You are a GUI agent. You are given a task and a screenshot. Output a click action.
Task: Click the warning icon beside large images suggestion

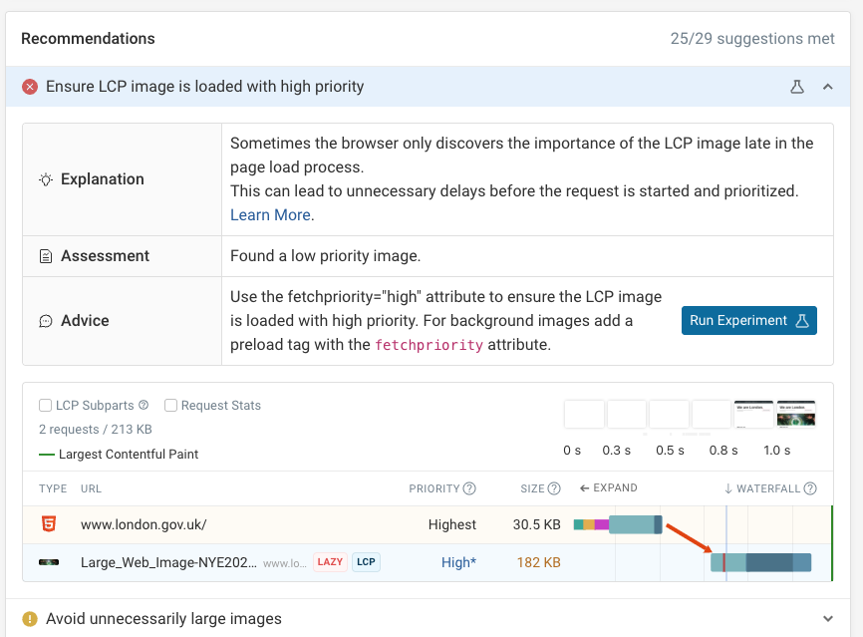click(29, 618)
